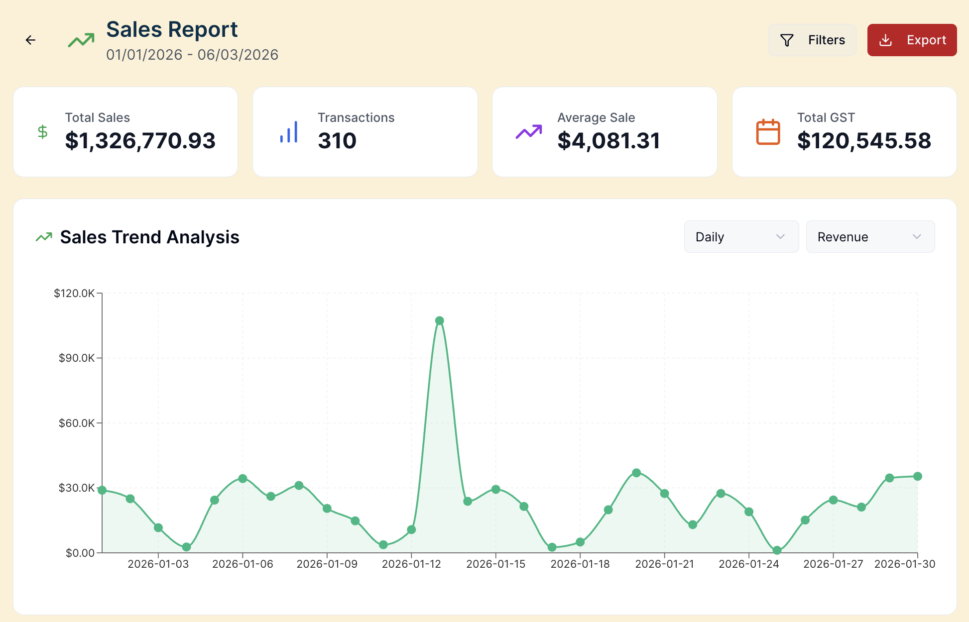Click the back arrow icon
This screenshot has height=622, width=969.
coord(30,40)
